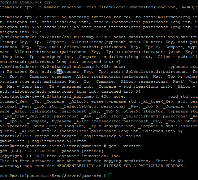
Task: Click the green cursor block at the prompt
Action: (110, 176)
